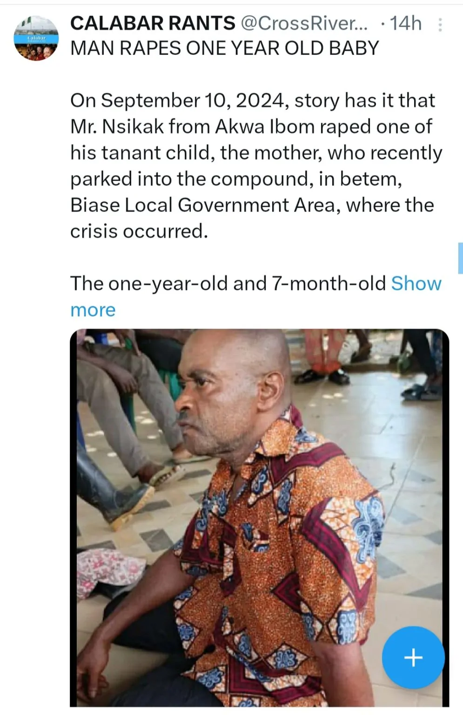463x715 pixels.
Task: Tap the all-caps headline line of the post
Action: click(225, 48)
